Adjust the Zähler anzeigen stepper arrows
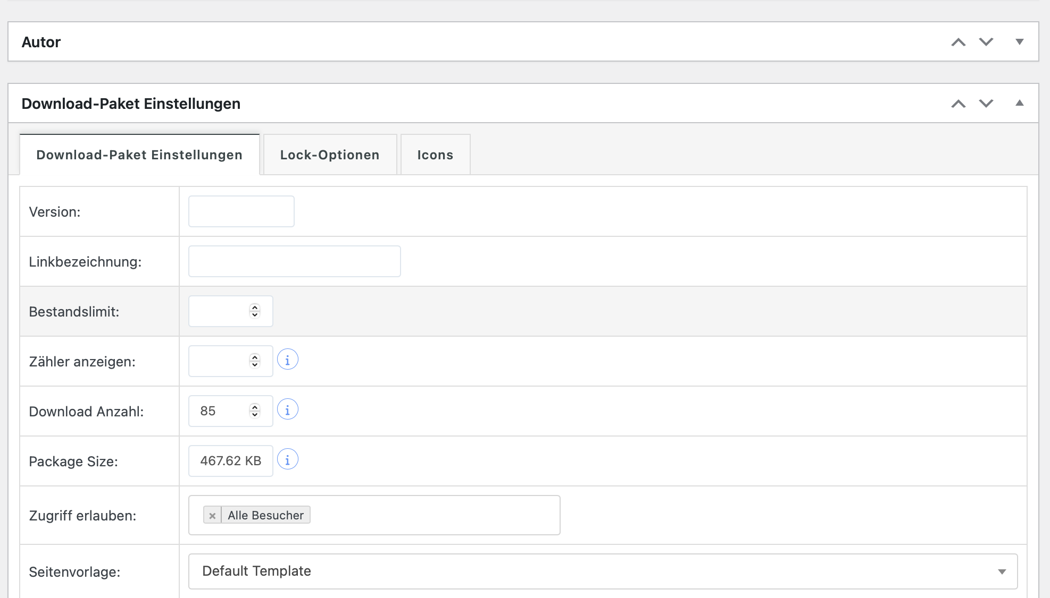 click(x=255, y=361)
